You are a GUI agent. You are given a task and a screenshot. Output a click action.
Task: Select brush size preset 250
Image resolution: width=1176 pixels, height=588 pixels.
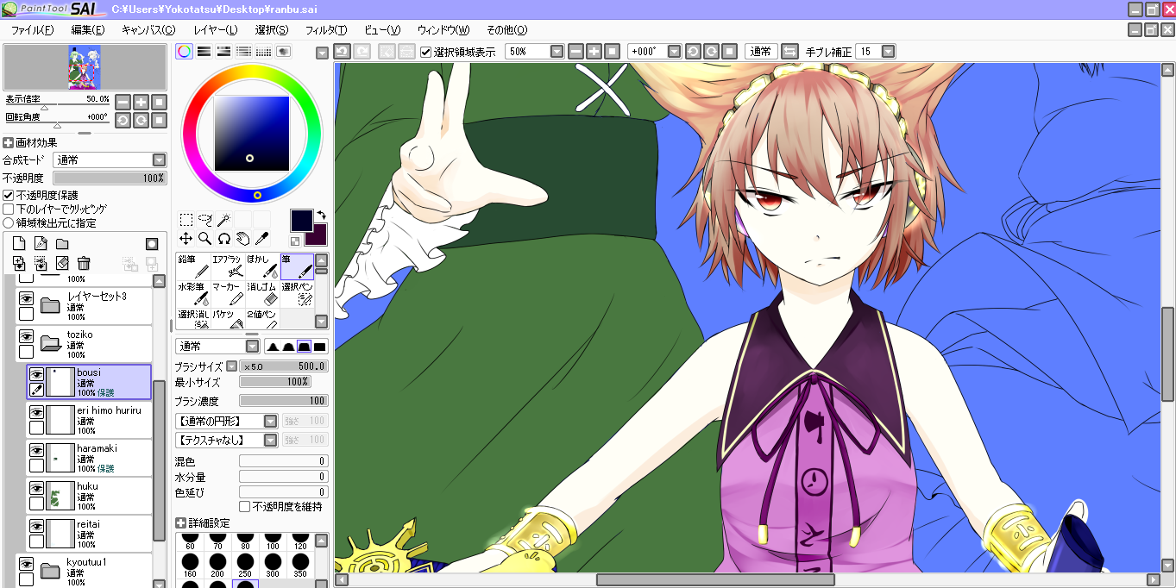245,566
